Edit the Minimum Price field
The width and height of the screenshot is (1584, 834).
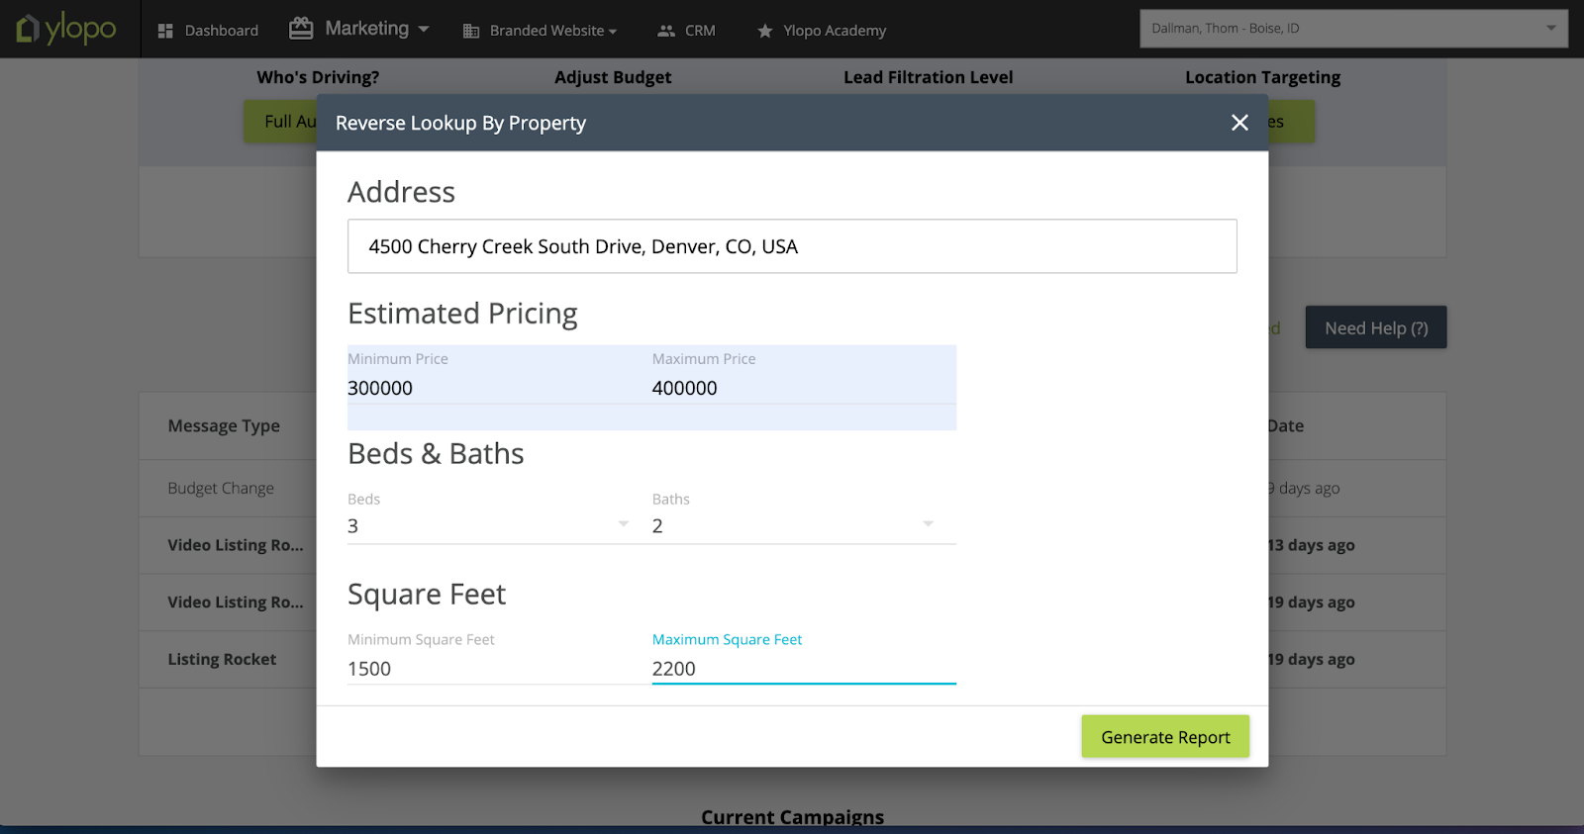tap(490, 388)
